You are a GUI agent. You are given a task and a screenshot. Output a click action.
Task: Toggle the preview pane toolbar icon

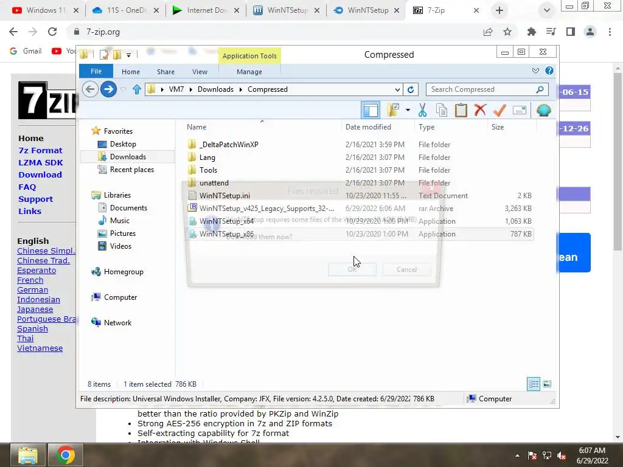(x=371, y=110)
